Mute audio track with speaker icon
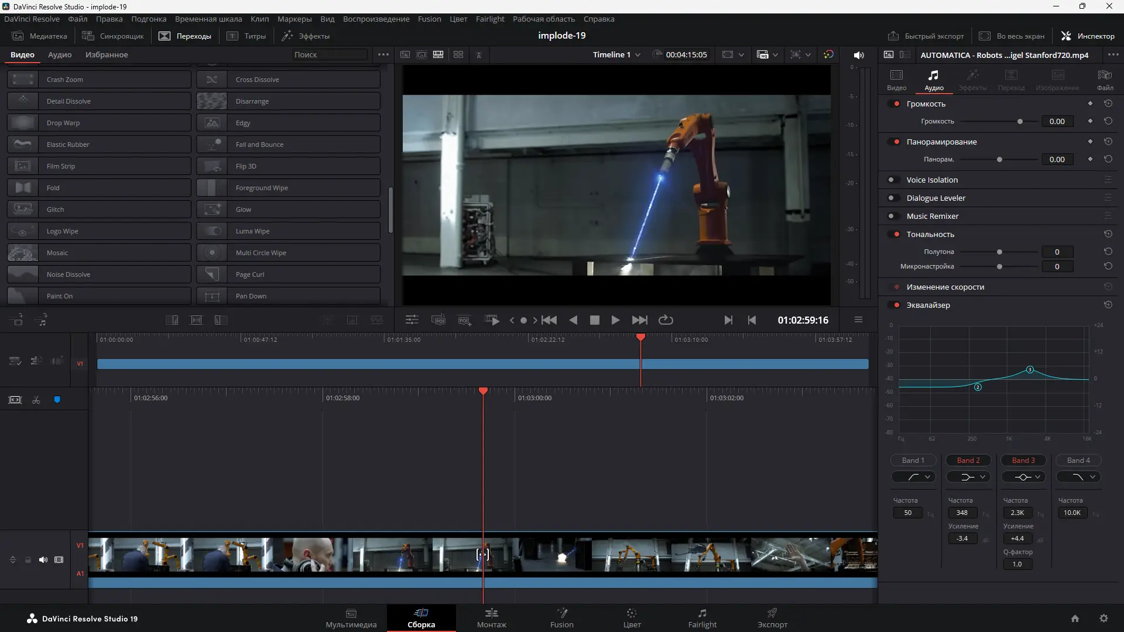The image size is (1124, 632). (43, 560)
